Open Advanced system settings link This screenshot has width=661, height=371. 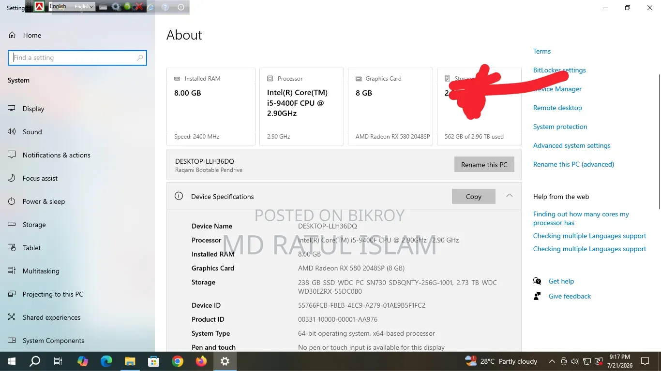tap(571, 145)
